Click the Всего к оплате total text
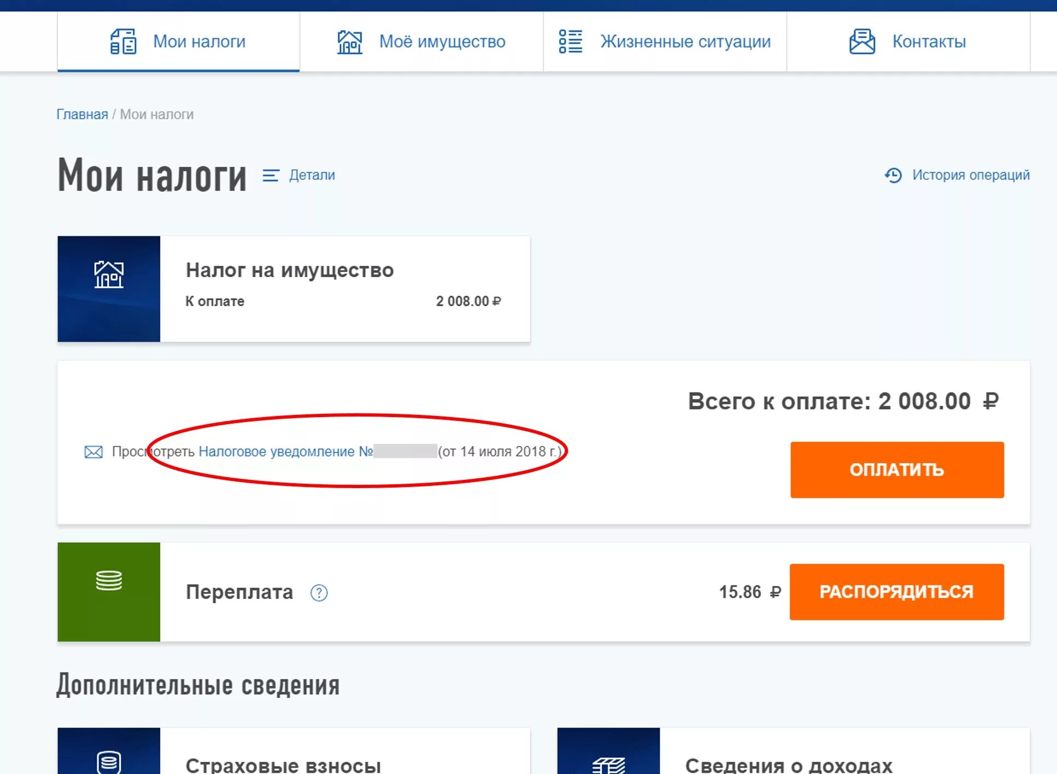 (843, 401)
